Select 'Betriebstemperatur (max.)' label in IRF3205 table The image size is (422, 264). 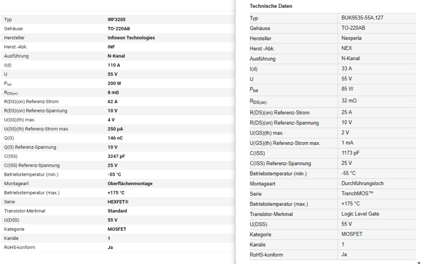(32, 193)
